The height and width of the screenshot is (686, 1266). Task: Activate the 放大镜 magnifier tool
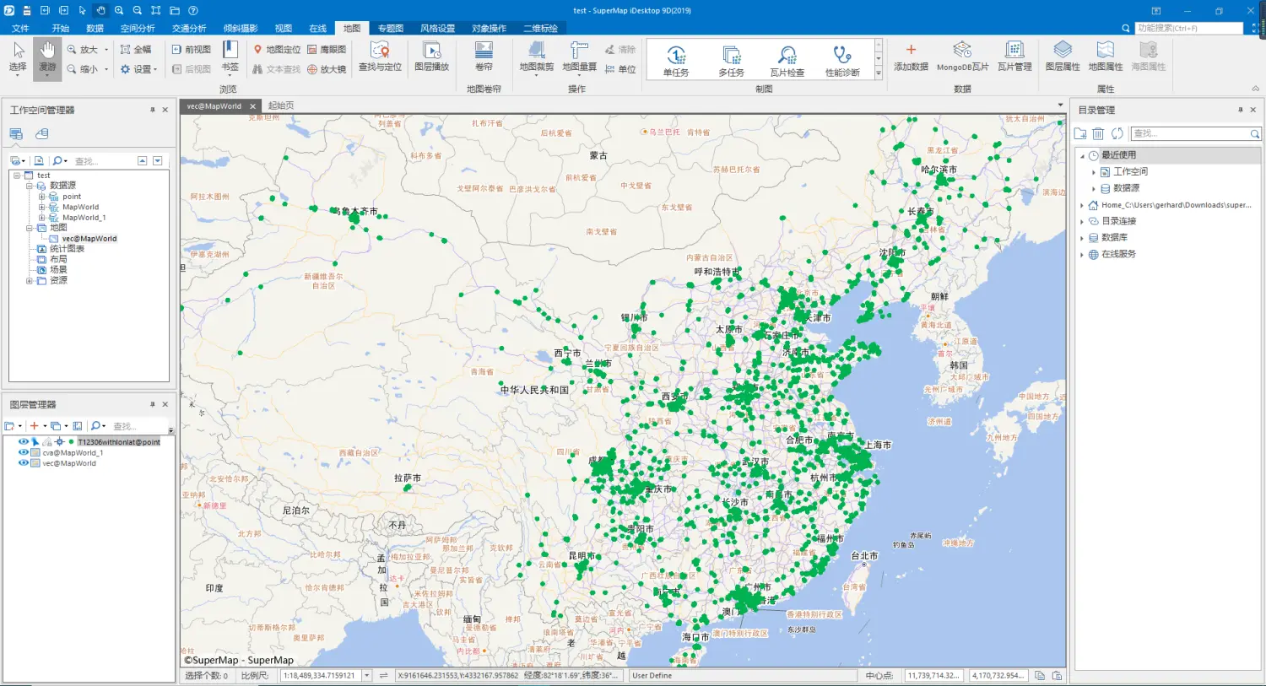click(x=327, y=69)
